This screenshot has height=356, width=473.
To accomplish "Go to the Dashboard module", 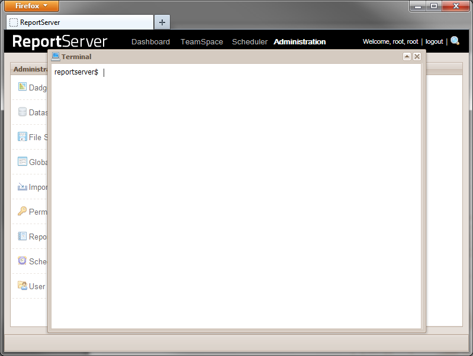I will click(x=150, y=42).
